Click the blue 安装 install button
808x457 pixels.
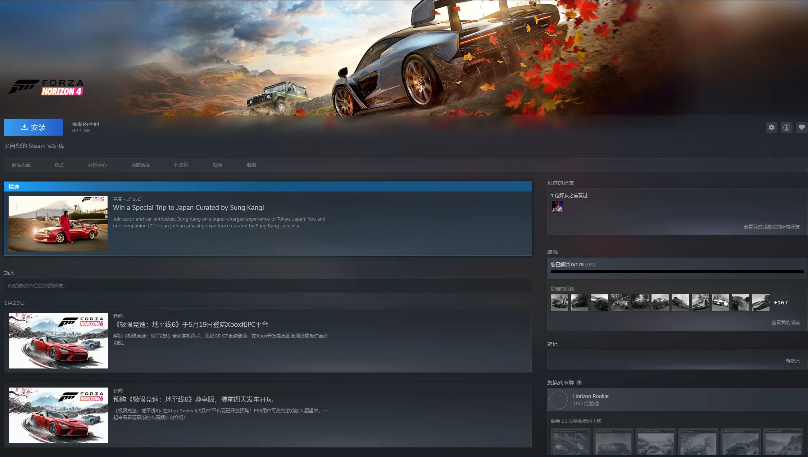click(33, 127)
